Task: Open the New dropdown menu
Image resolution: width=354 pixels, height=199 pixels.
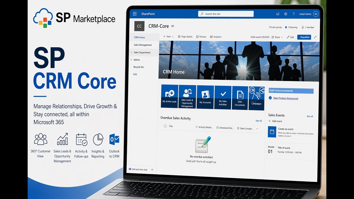Action: pos(168,36)
